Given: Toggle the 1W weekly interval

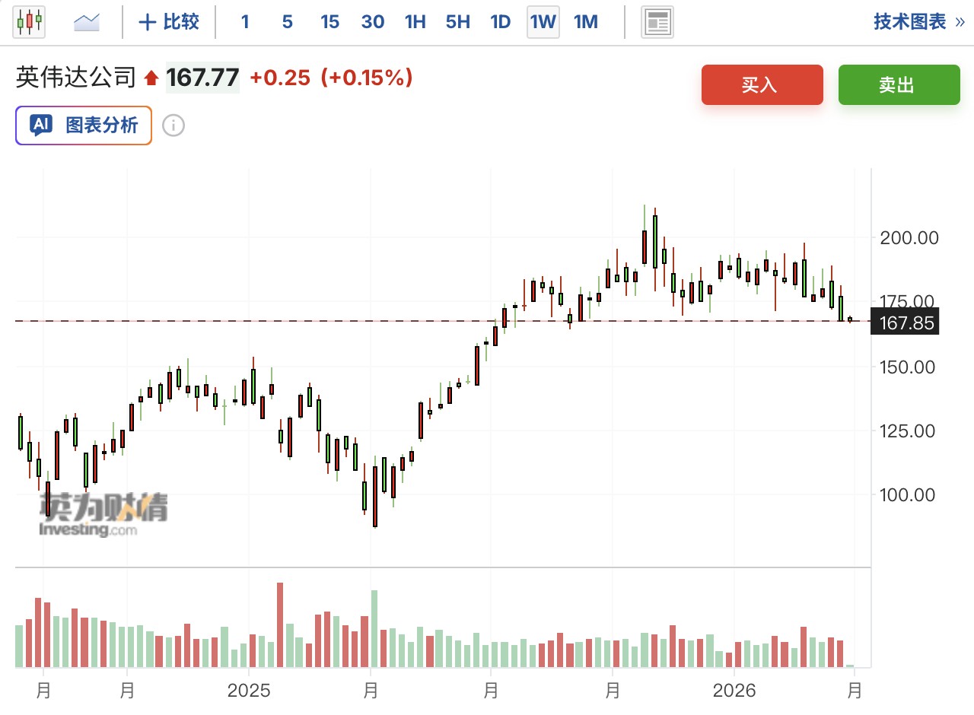Looking at the screenshot, I should 543,22.
